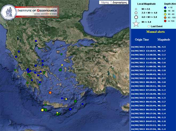Click the northernmost blue earthquake marker

coord(36,41)
